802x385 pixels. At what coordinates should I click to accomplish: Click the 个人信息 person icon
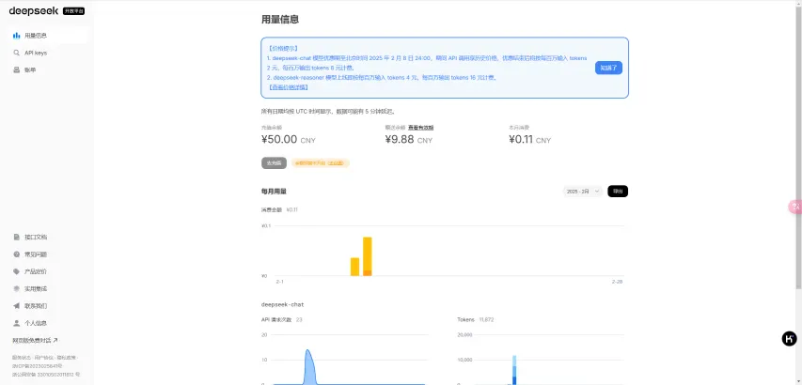point(16,323)
